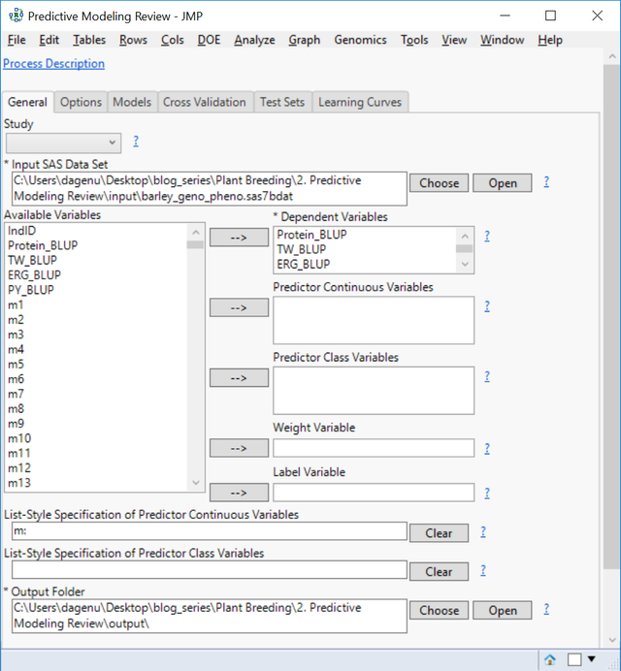The image size is (621, 671).
Task: Open the Analyze menu
Action: (254, 40)
